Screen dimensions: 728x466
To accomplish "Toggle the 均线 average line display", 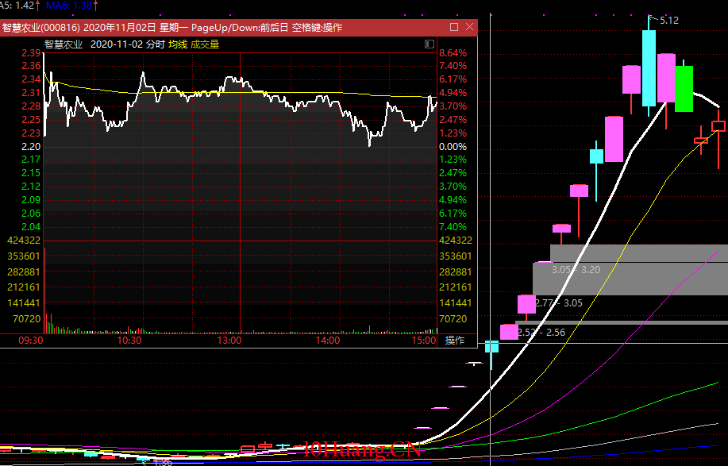I will click(x=178, y=44).
